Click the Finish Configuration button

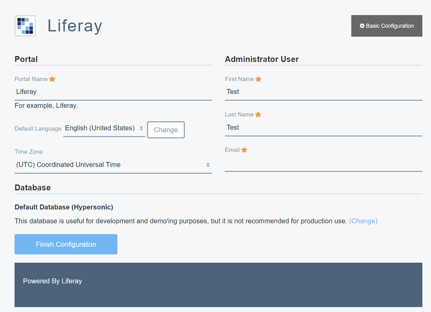coord(66,244)
